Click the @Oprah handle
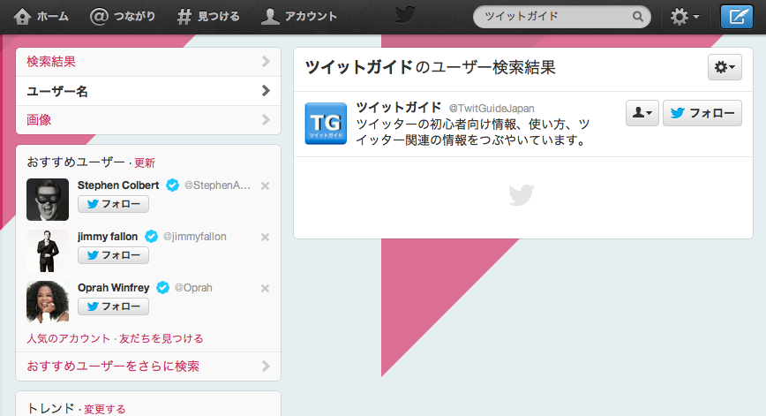Image resolution: width=766 pixels, height=416 pixels. point(193,288)
